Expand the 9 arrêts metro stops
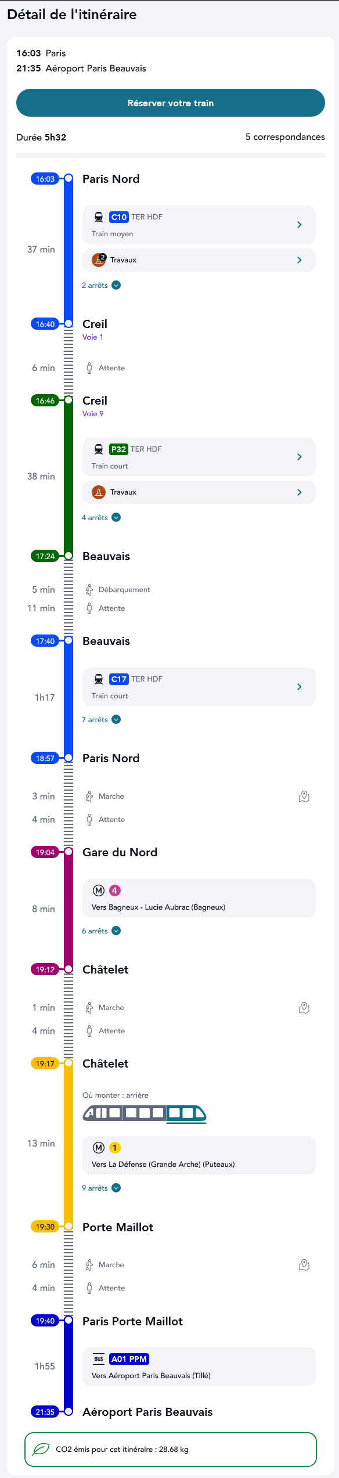This screenshot has height=1478, width=339. click(x=101, y=1188)
